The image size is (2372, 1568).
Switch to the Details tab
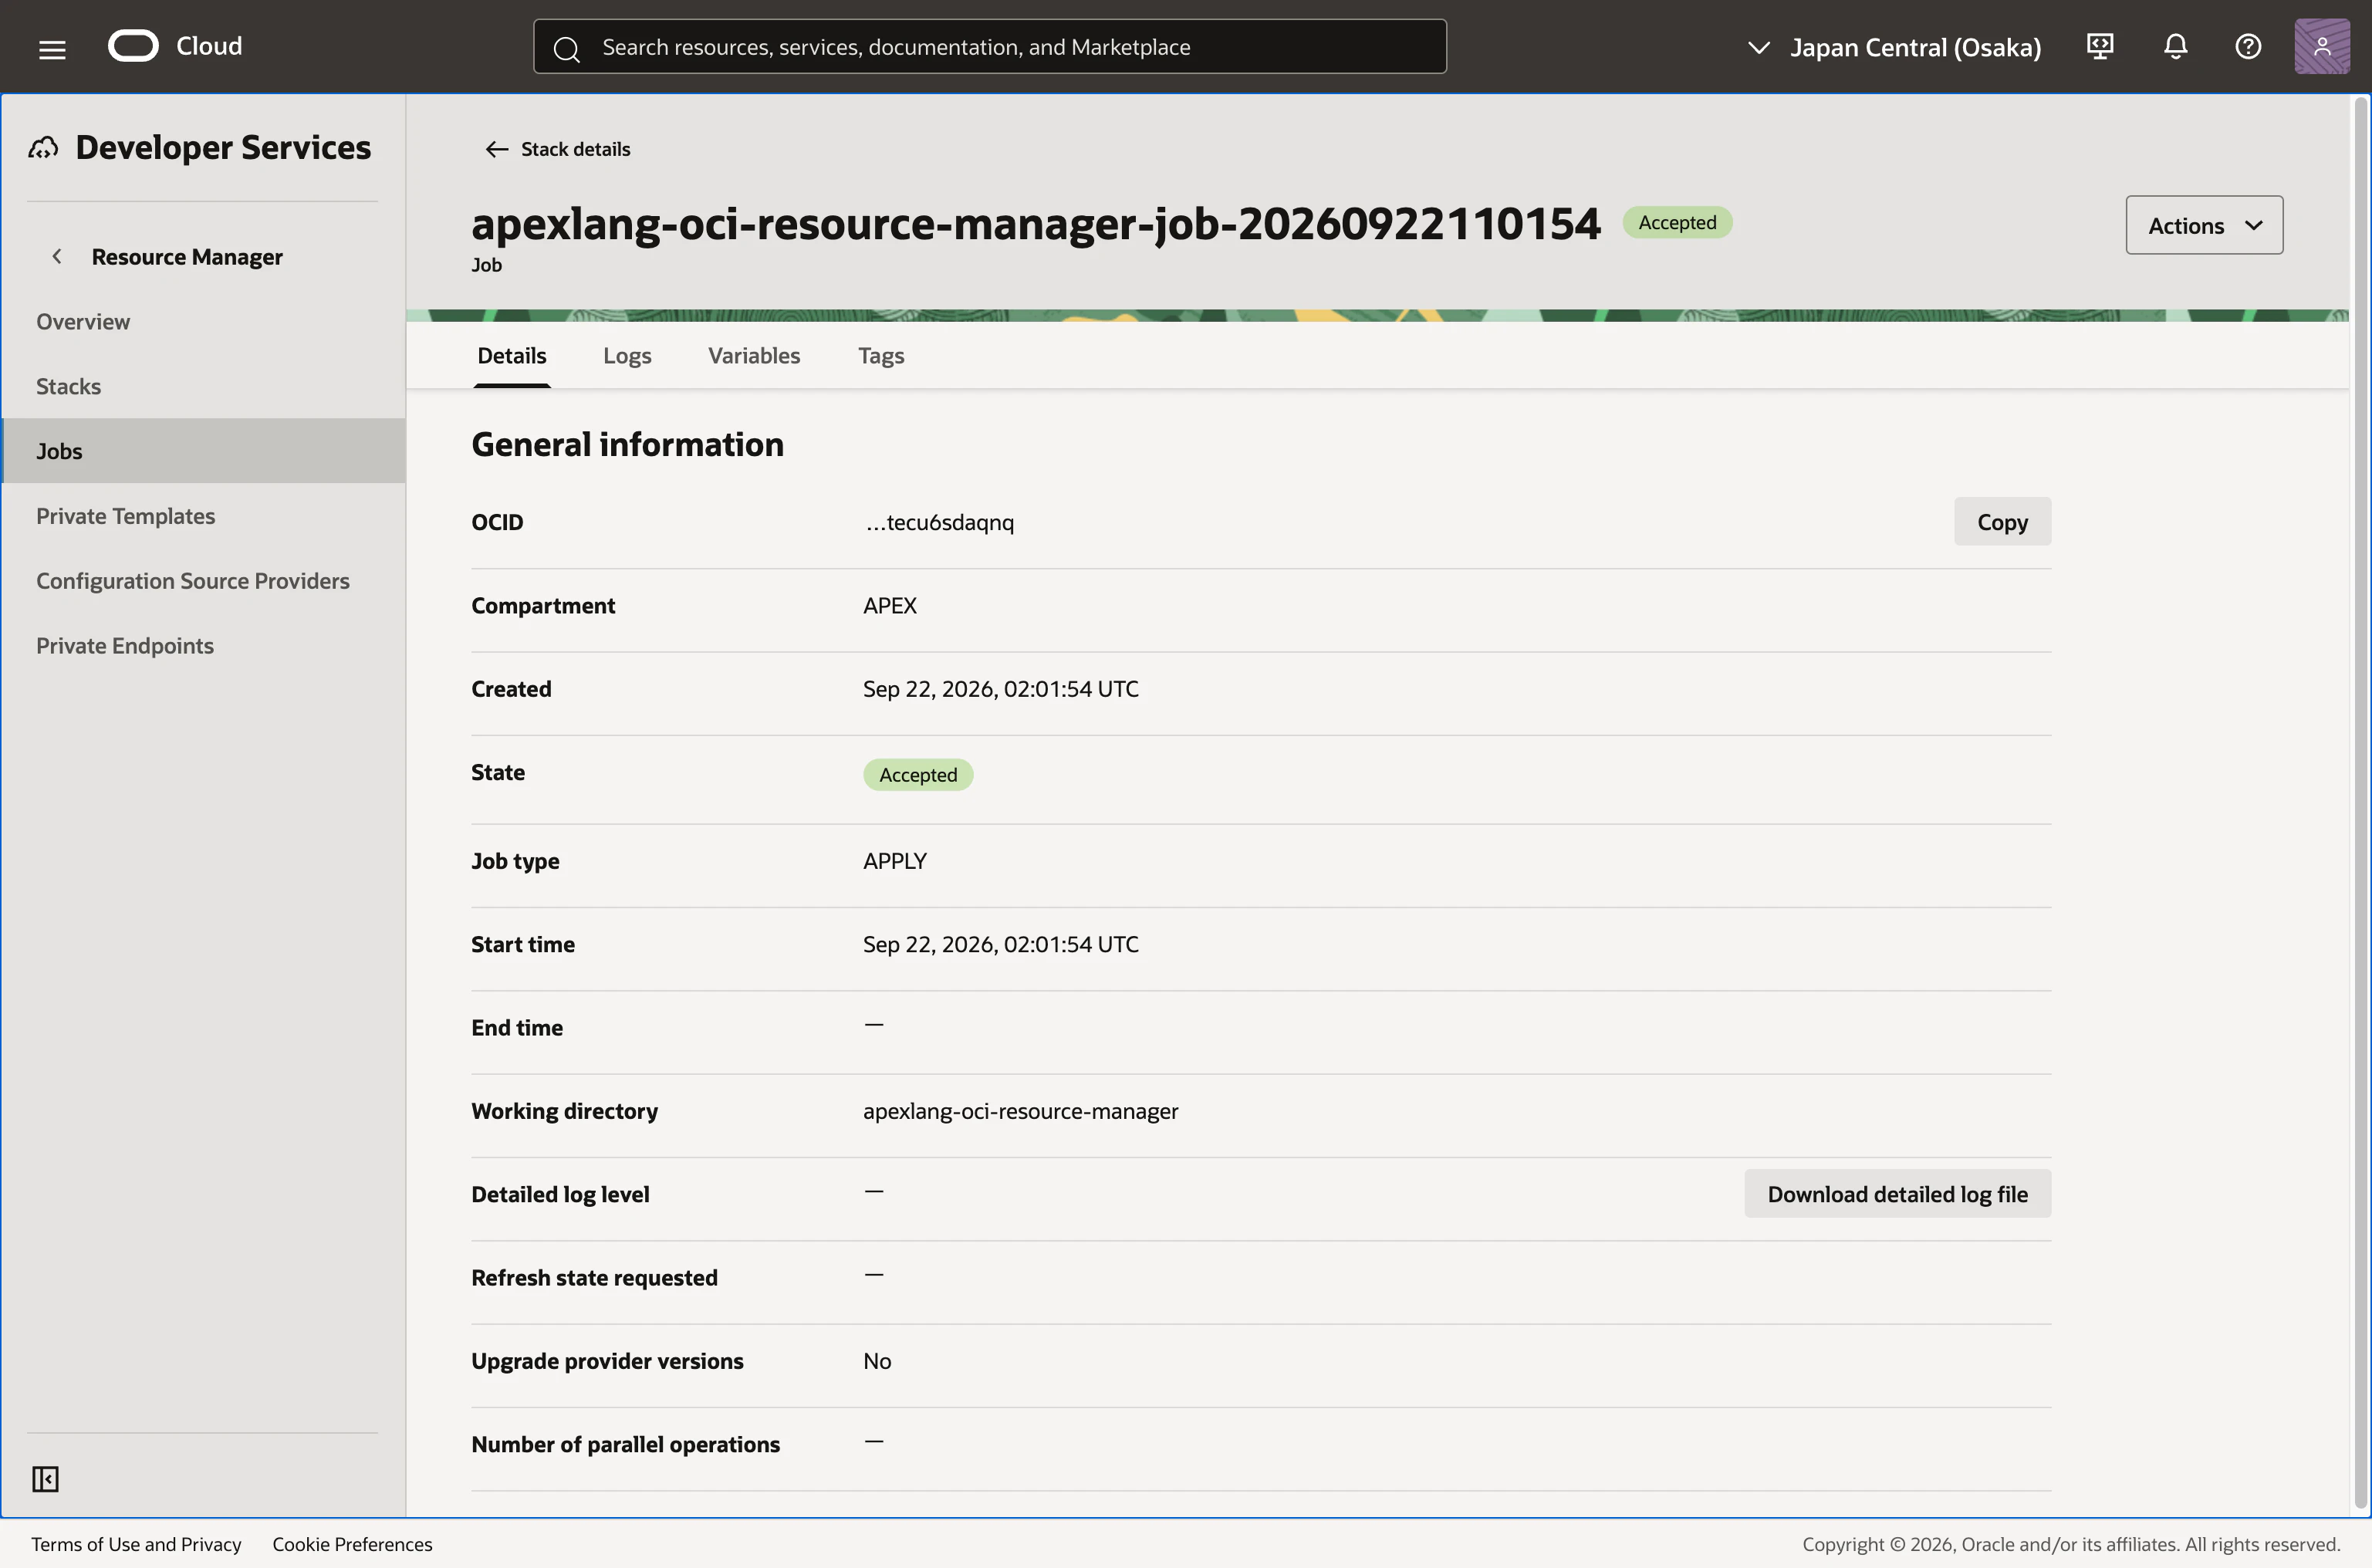(512, 355)
